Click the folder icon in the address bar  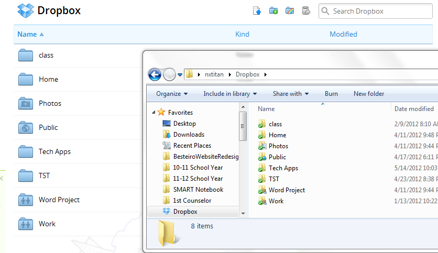189,74
